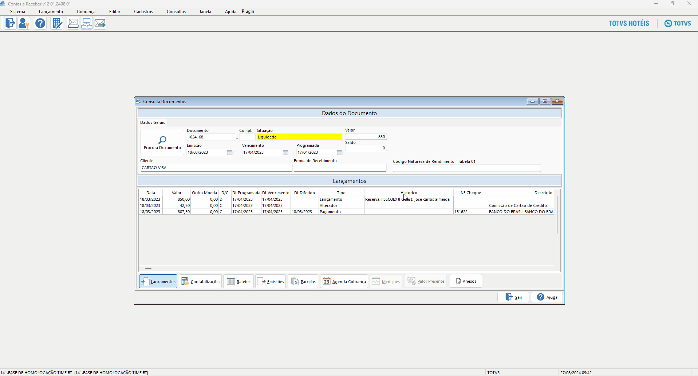Image resolution: width=698 pixels, height=376 pixels.
Task: Click the Histórico column header
Action: click(x=409, y=193)
